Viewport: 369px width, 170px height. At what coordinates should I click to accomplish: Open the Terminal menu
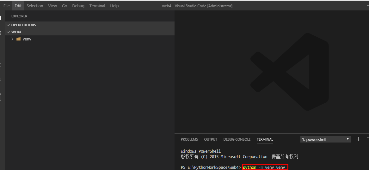point(97,6)
